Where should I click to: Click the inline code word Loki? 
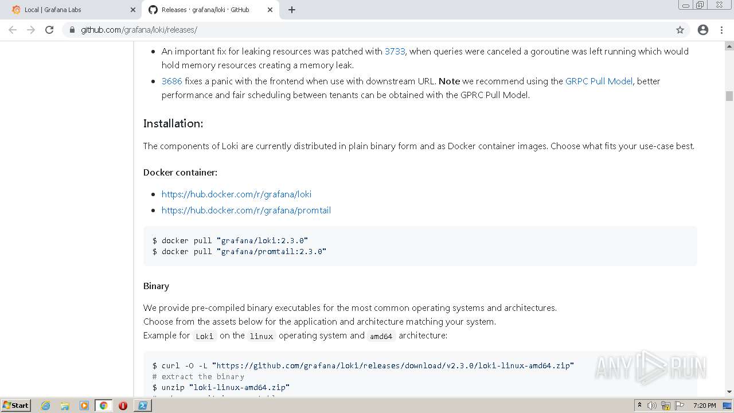tap(204, 336)
